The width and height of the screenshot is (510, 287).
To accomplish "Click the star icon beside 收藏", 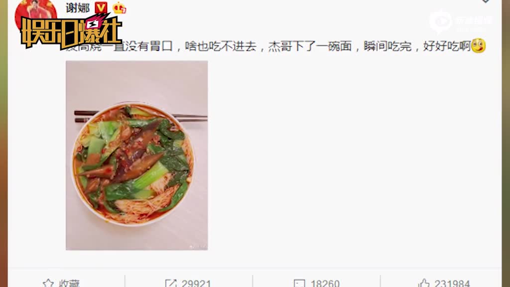I will (48, 283).
